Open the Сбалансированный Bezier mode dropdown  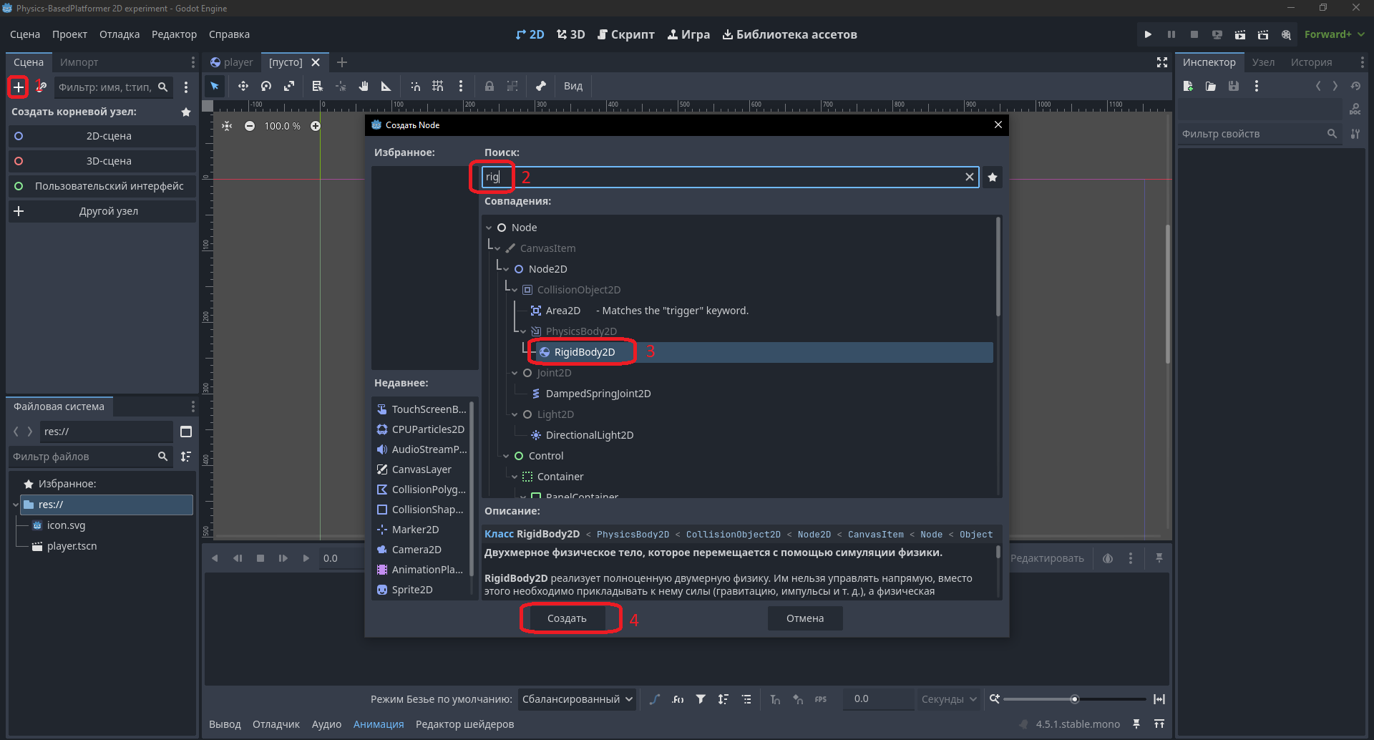577,699
